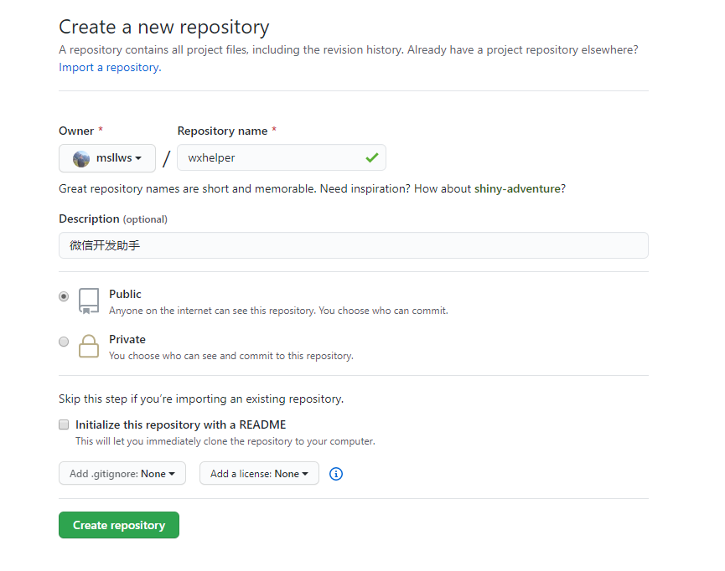This screenshot has height=571, width=725.
Task: Click 'Anyone on the internet can see' description
Action: tap(278, 311)
